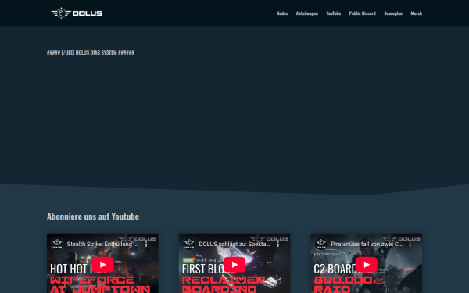The height and width of the screenshot is (293, 469).
Task: Open the Stealth Strike: Enthüllung video title
Action: point(102,245)
